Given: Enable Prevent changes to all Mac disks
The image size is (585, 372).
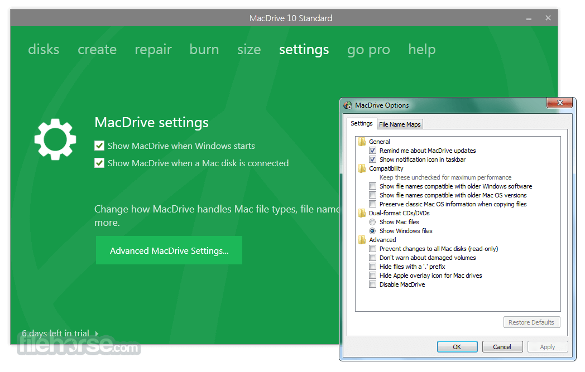Looking at the screenshot, I should [372, 249].
